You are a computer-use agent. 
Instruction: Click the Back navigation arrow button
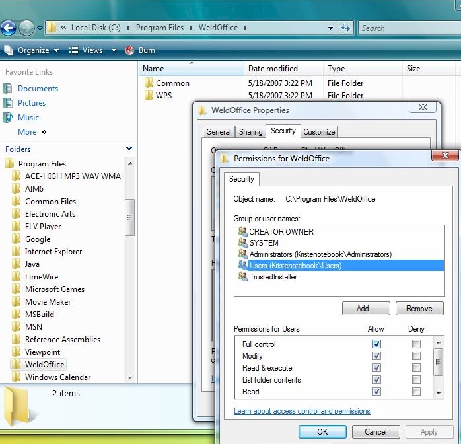click(x=9, y=28)
